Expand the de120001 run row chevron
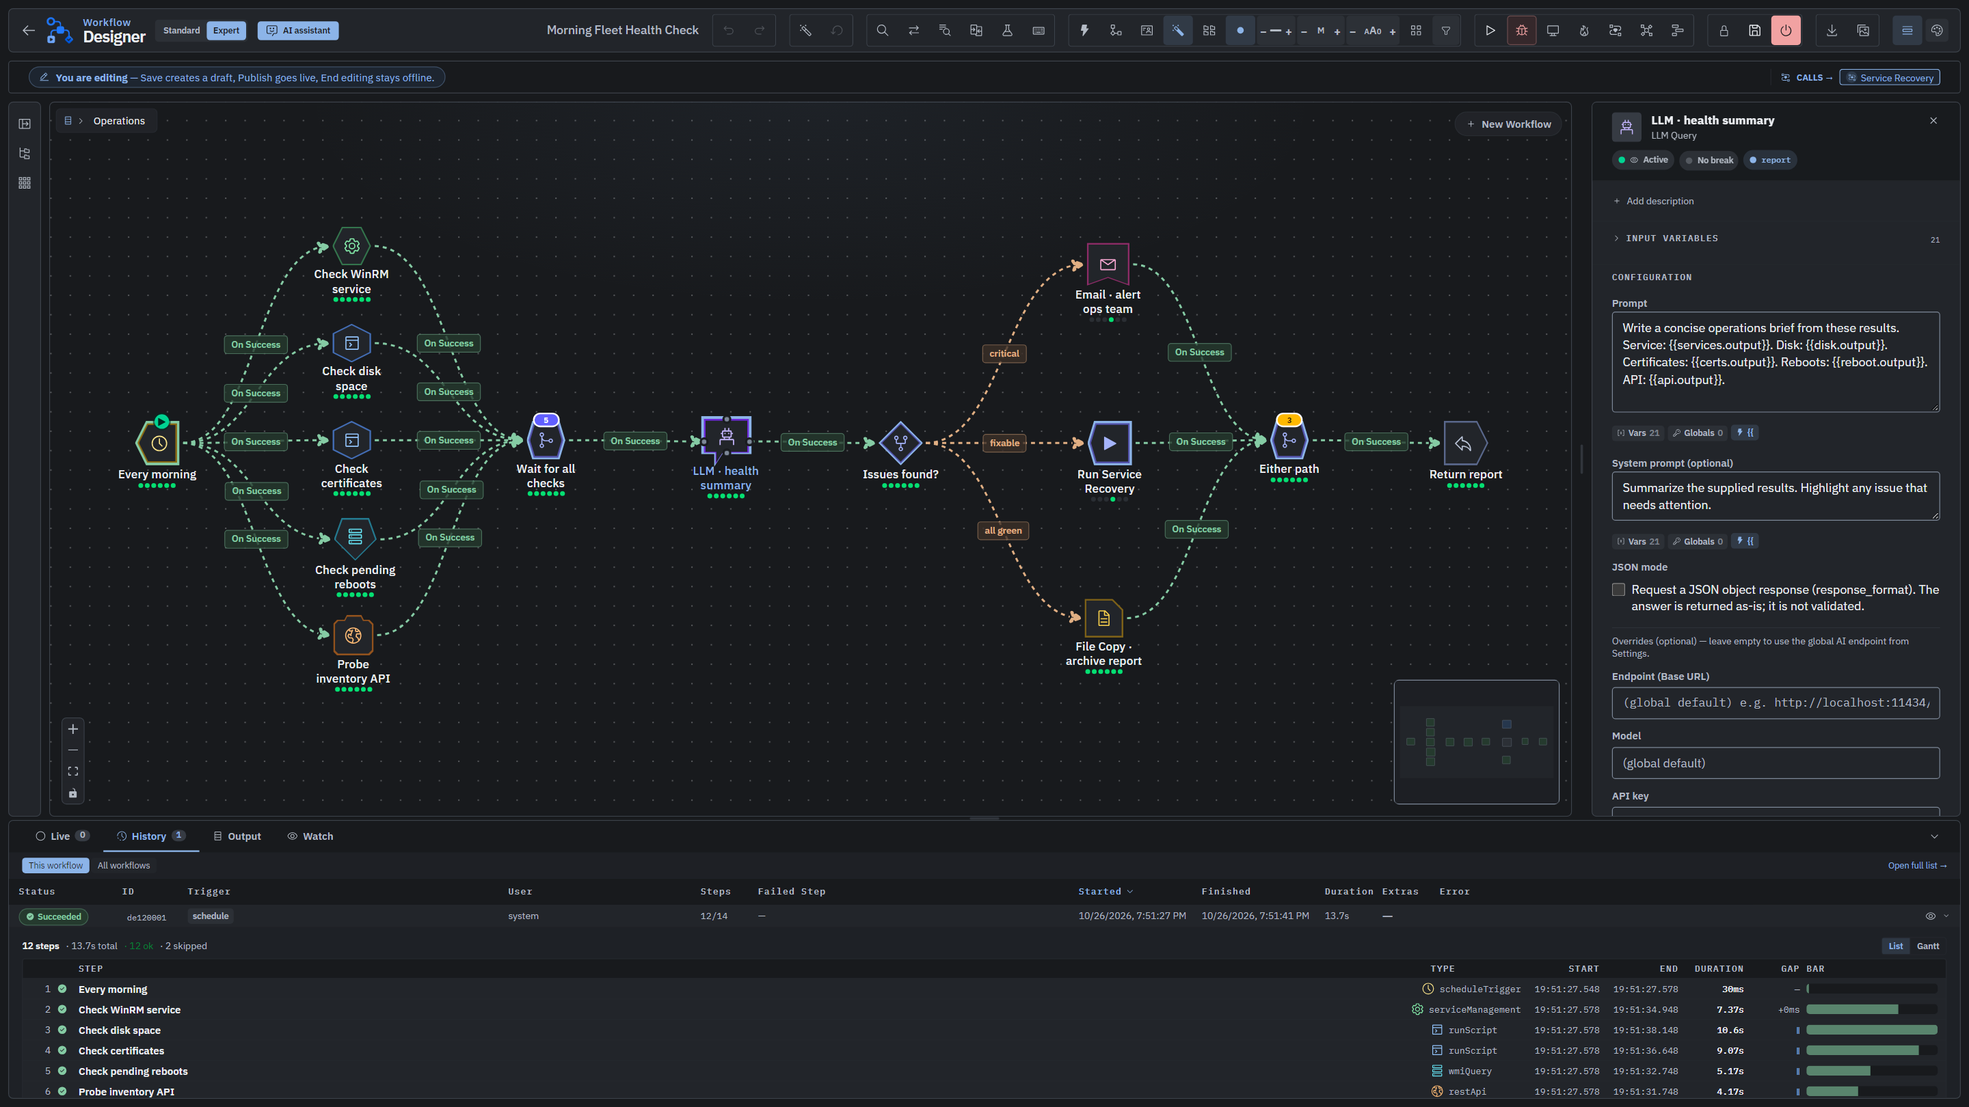 click(x=1946, y=916)
